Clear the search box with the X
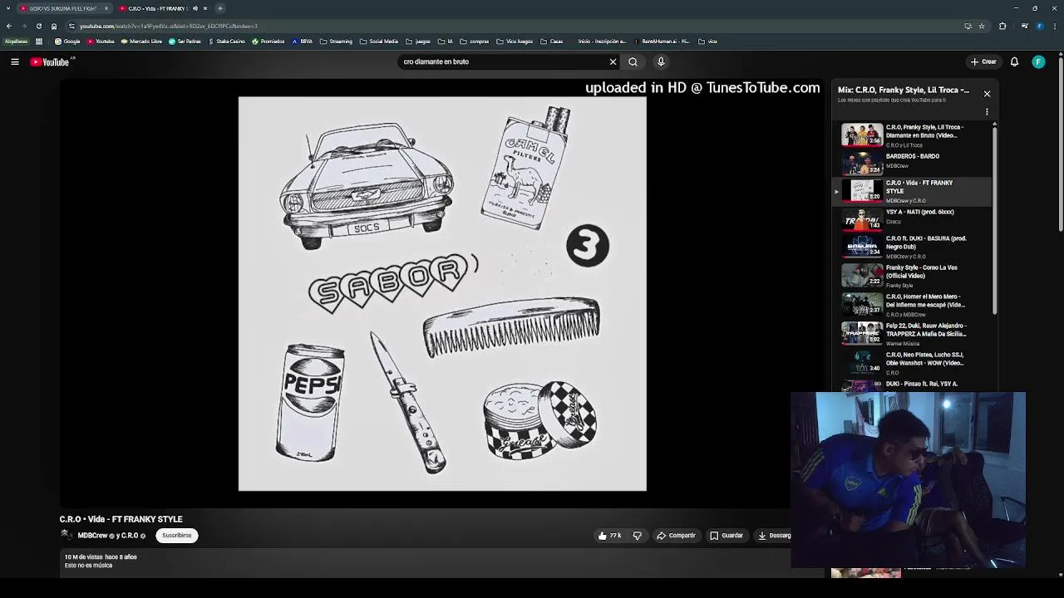The width and height of the screenshot is (1064, 598). tap(613, 61)
